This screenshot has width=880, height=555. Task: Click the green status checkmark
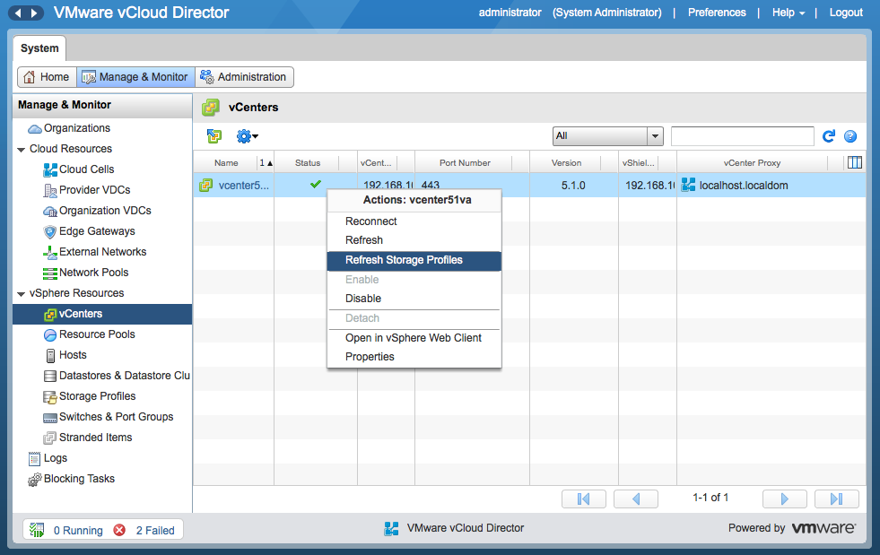point(316,184)
